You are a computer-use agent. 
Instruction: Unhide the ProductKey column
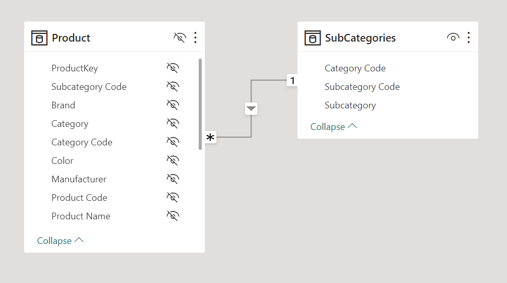point(172,68)
